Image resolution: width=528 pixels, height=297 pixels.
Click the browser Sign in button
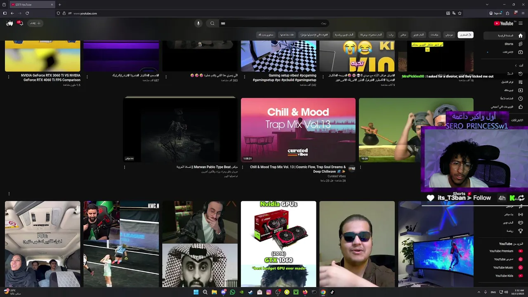tap(495, 13)
